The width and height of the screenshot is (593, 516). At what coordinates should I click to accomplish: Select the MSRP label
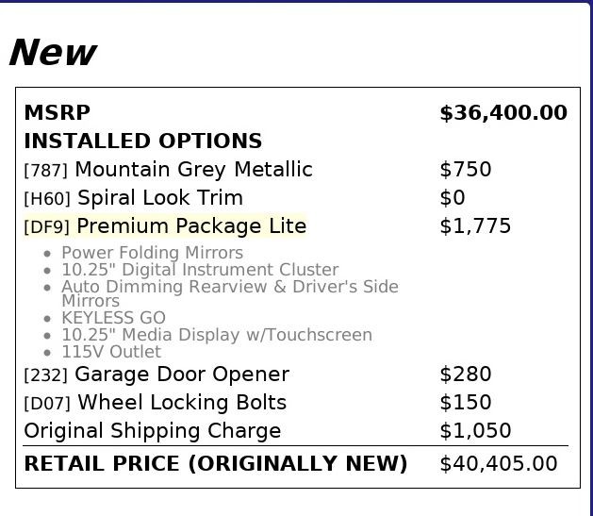point(57,113)
